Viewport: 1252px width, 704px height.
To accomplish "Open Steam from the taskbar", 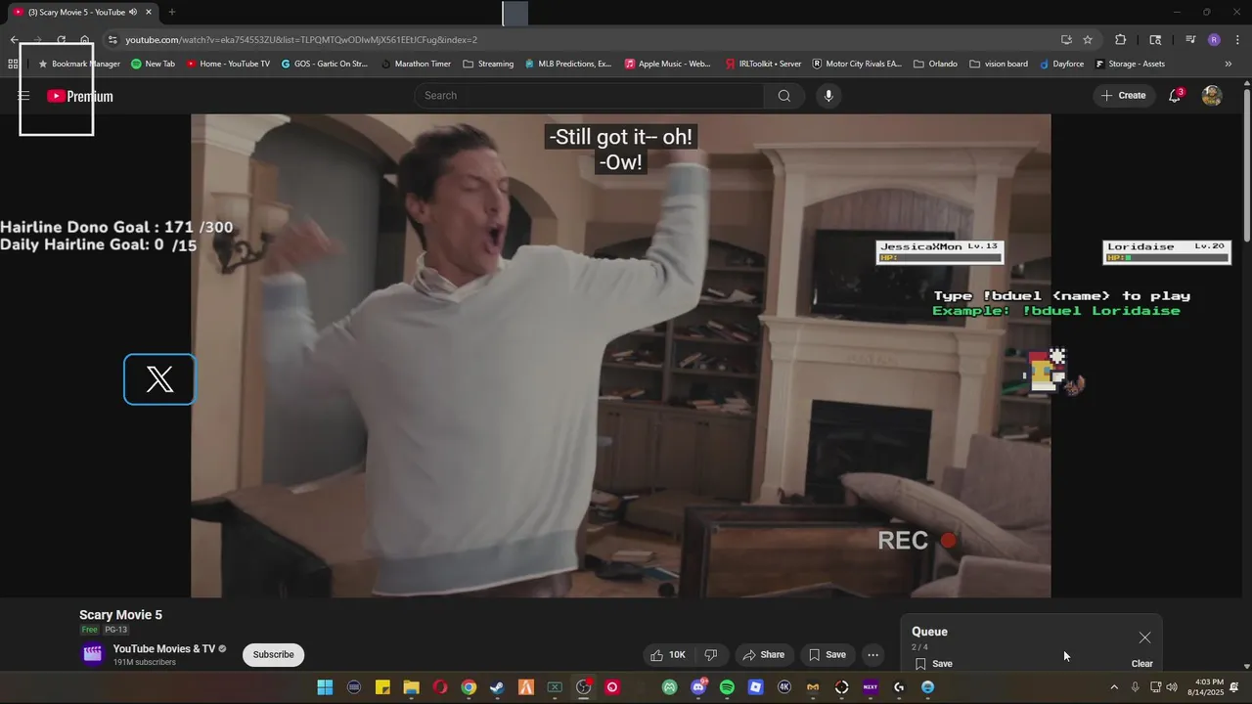I will 497,687.
